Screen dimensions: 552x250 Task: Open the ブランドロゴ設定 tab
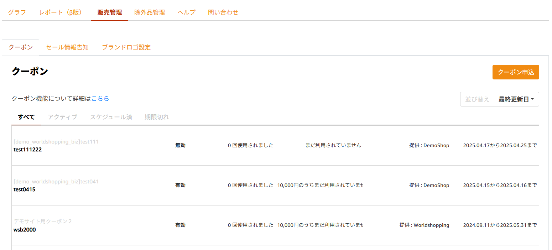point(126,47)
